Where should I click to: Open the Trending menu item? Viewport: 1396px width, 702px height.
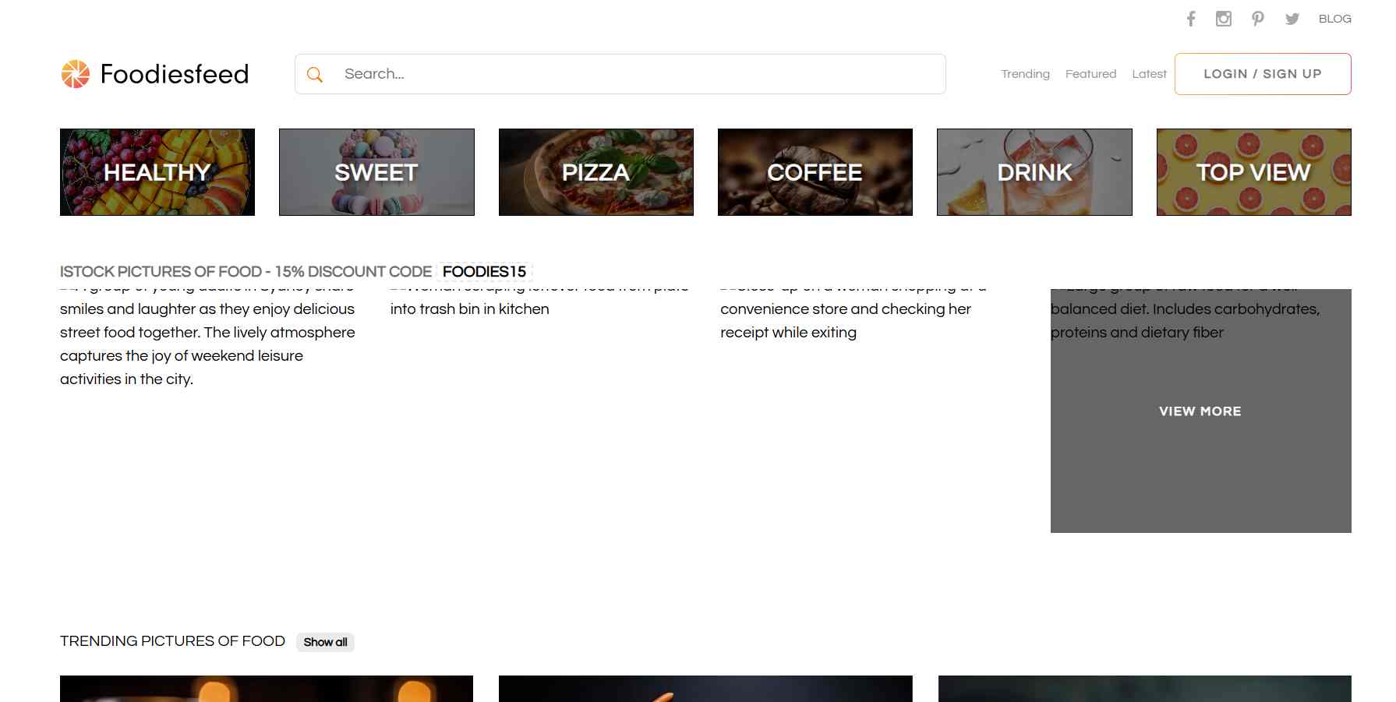click(x=1025, y=74)
